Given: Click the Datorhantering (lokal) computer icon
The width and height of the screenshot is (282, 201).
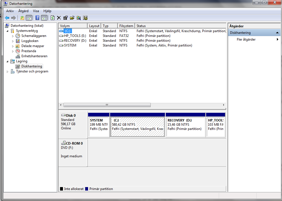Looking at the screenshot, I should point(7,26).
